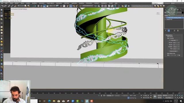Image resolution: width=184 pixels, height=103 pixels.
Task: Click the object color swatch
Action: [183, 13]
